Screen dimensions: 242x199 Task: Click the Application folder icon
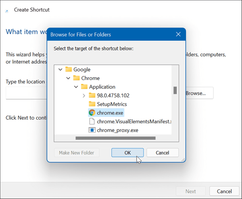tap(84, 87)
